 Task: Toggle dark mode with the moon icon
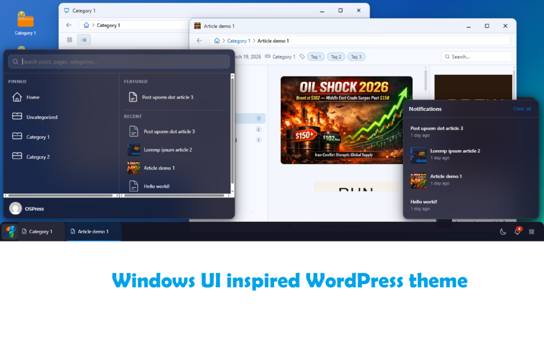click(503, 231)
